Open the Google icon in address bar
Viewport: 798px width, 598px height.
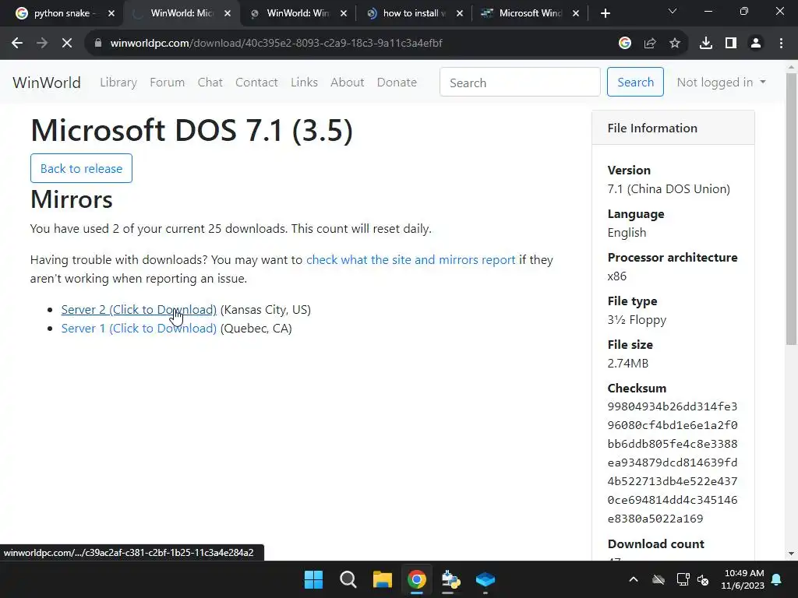coord(625,44)
